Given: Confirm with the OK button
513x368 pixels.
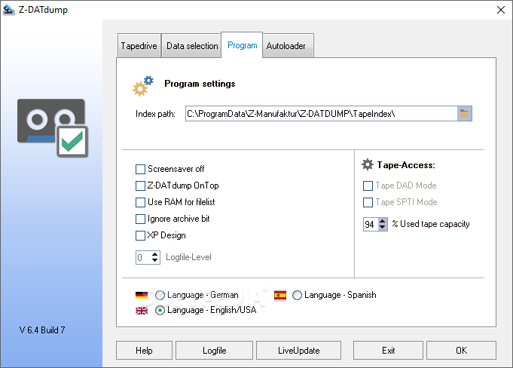Looking at the screenshot, I should tap(461, 351).
